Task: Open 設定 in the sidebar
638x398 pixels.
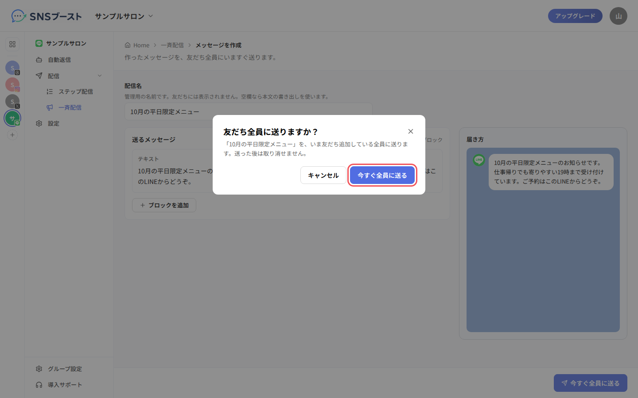Action: click(69, 123)
